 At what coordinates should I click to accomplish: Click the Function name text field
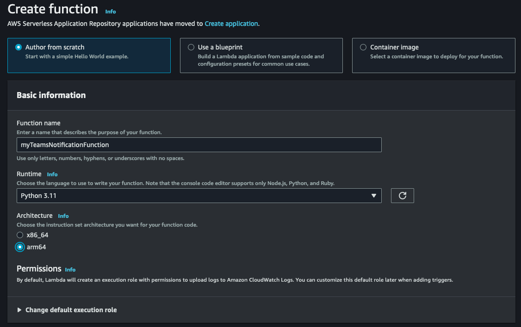(x=199, y=145)
